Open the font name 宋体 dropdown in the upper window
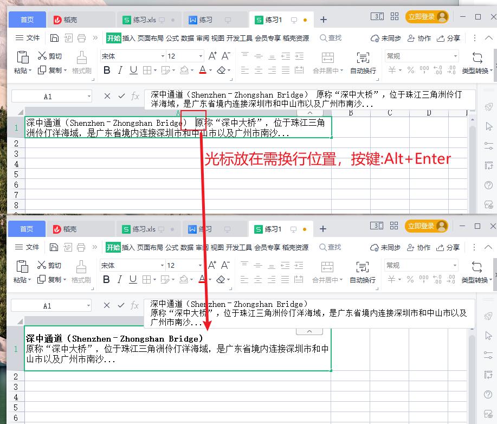Viewport: 497px width, 424px height. (163, 56)
